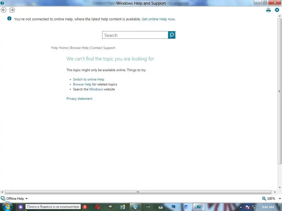Open the Privacy statement link
This screenshot has height=211, width=282.
(x=79, y=99)
